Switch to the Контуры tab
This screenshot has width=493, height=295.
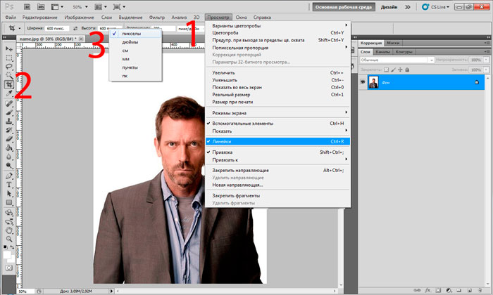(404, 52)
